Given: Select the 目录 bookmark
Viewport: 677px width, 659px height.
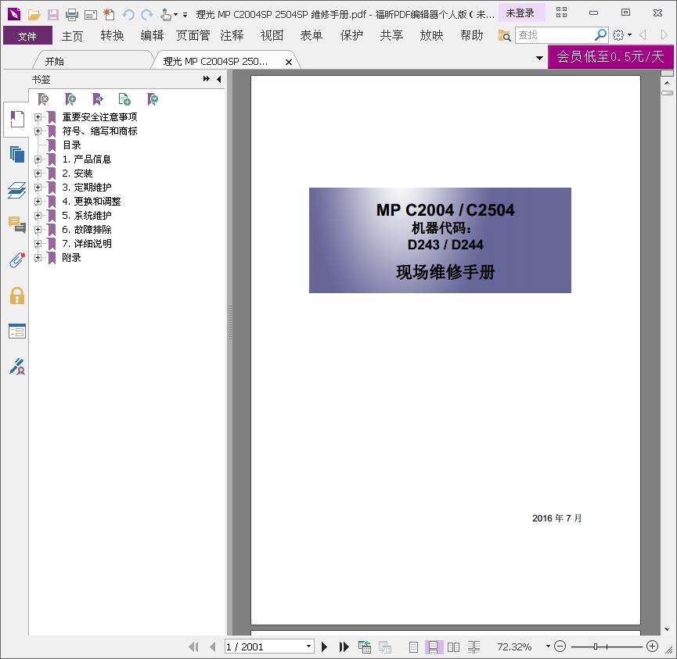Looking at the screenshot, I should click(72, 145).
